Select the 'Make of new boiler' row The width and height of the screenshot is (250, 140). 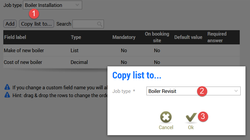pos(24,50)
